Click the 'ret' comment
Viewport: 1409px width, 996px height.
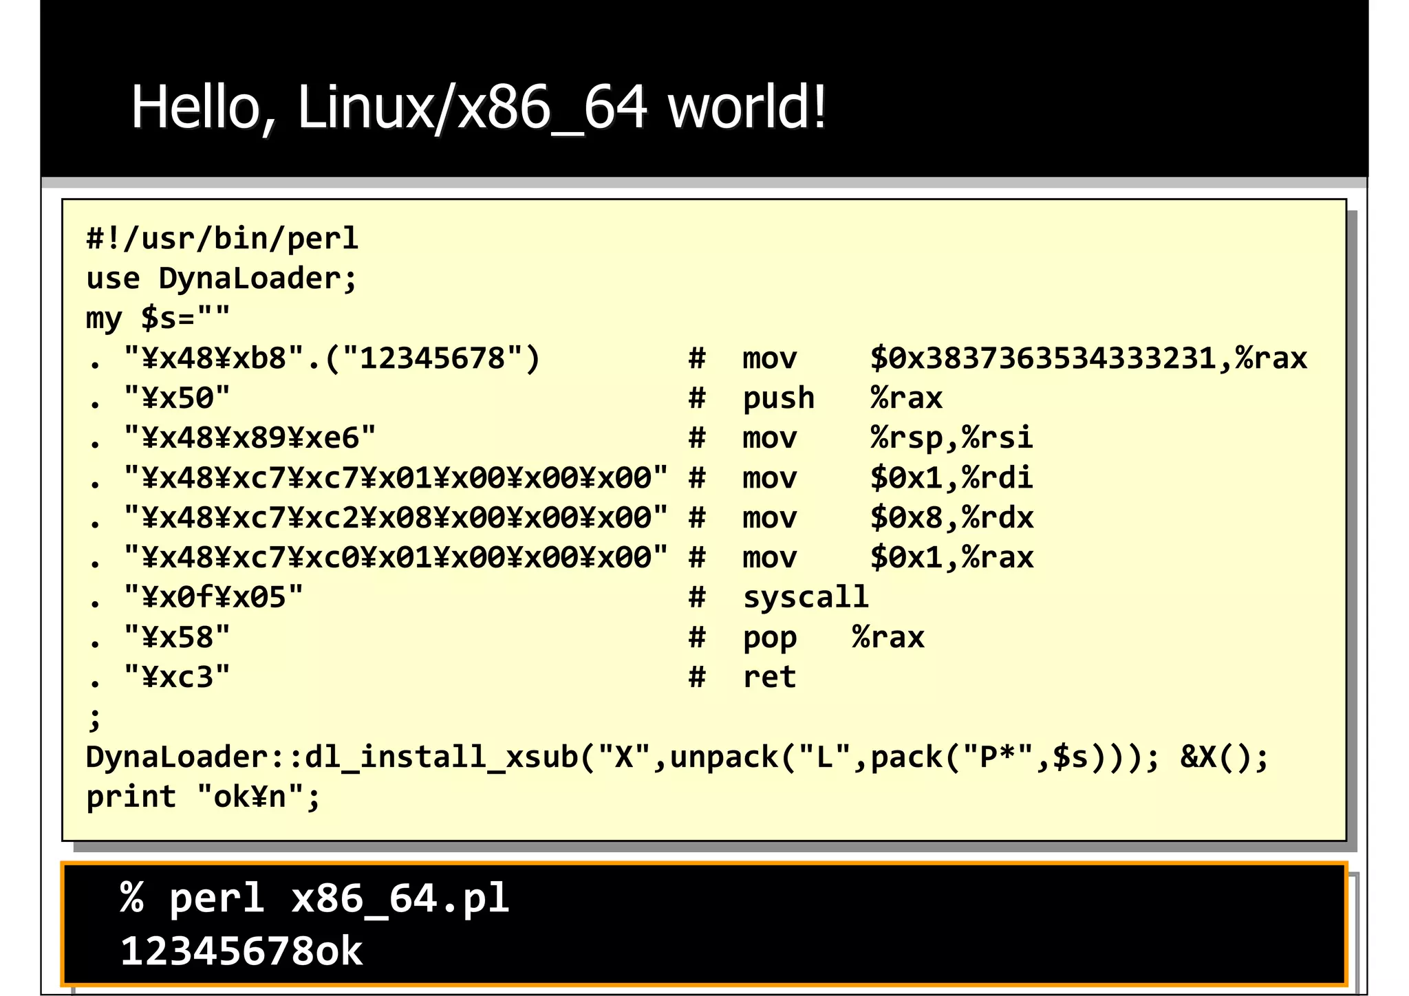pos(769,678)
